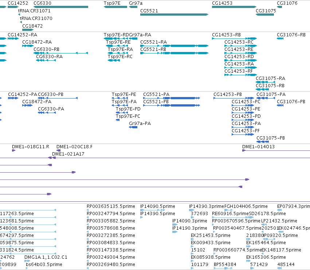Select EST IP14390.5prime
The image size is (310, 270).
click(158, 214)
